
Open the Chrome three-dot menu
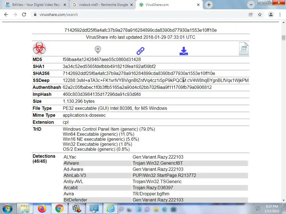tap(280, 14)
